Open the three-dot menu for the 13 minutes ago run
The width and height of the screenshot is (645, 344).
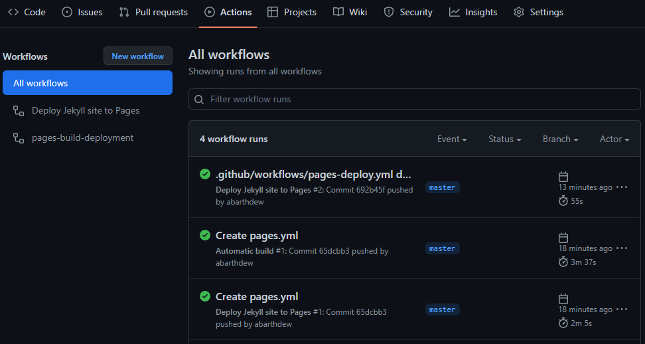(x=622, y=187)
